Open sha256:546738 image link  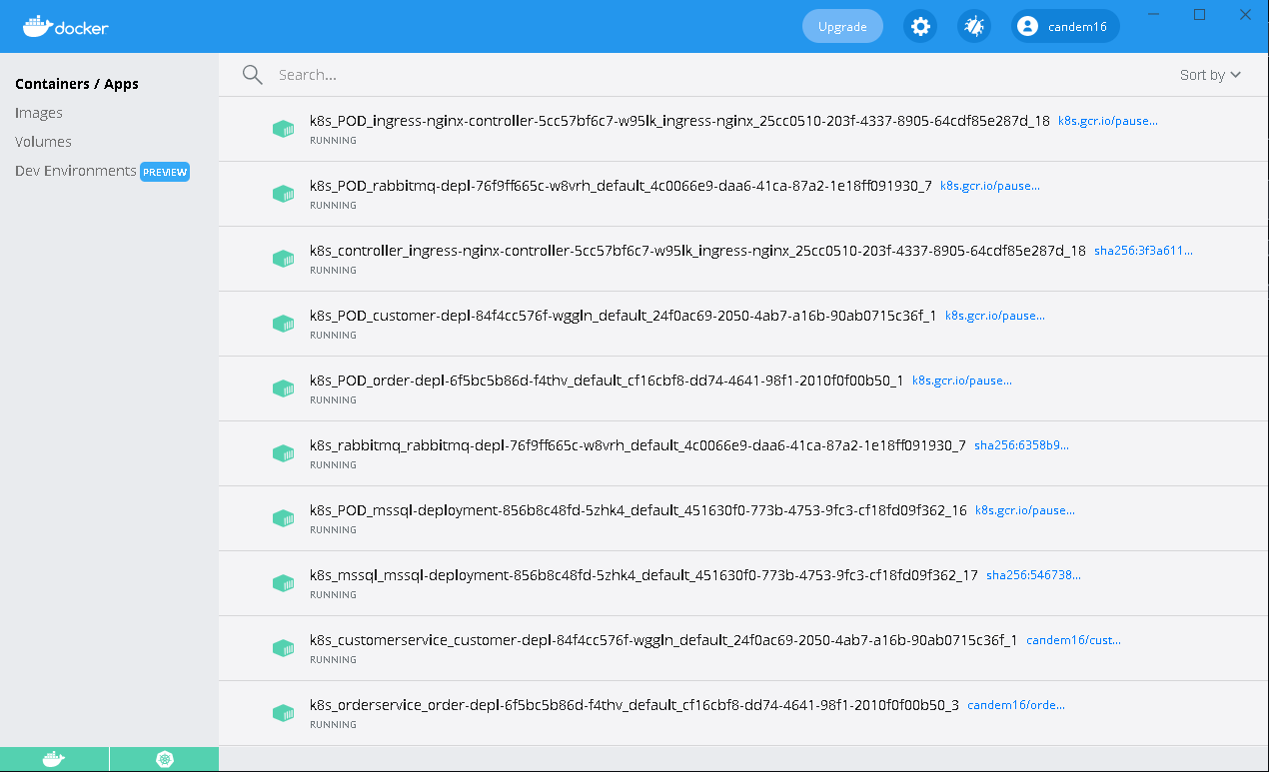[1033, 575]
